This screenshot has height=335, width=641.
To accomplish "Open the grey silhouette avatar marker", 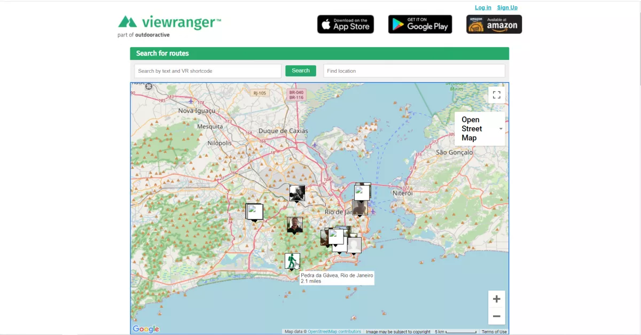I will click(x=354, y=245).
